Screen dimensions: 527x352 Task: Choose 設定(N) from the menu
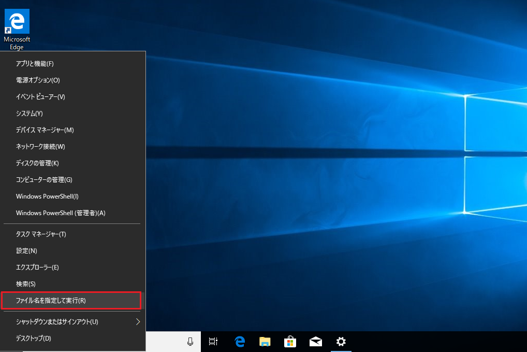pos(73,251)
